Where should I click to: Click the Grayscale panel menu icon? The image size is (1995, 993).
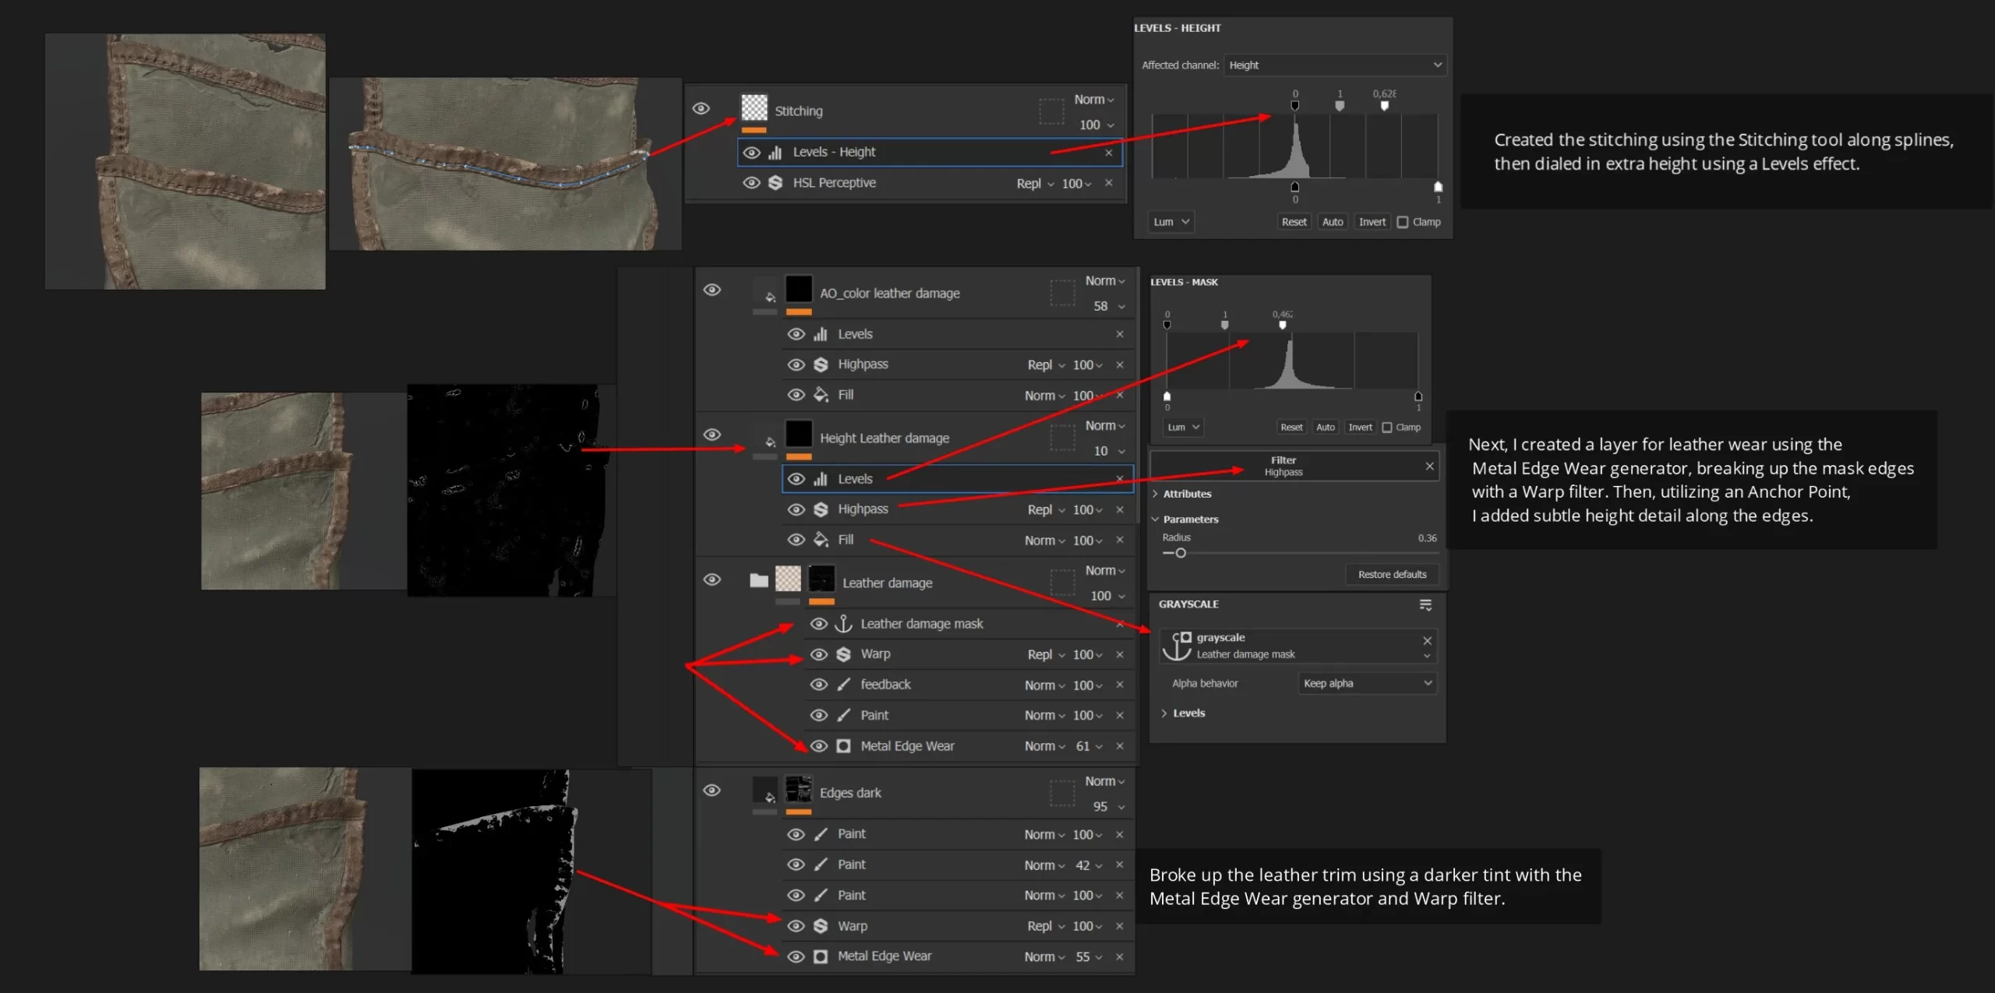pyautogui.click(x=1425, y=605)
